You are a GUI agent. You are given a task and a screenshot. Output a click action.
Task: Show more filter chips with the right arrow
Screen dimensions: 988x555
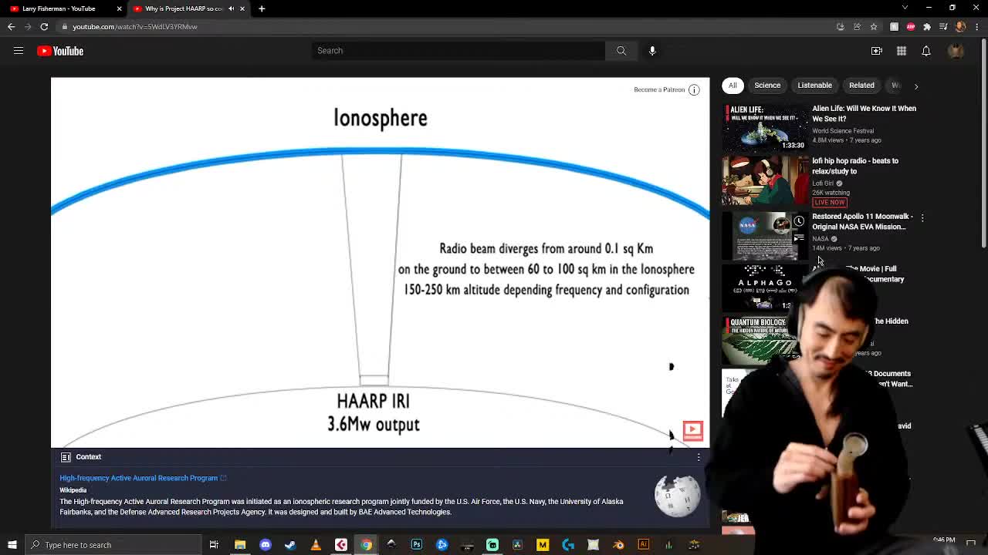[x=916, y=86]
